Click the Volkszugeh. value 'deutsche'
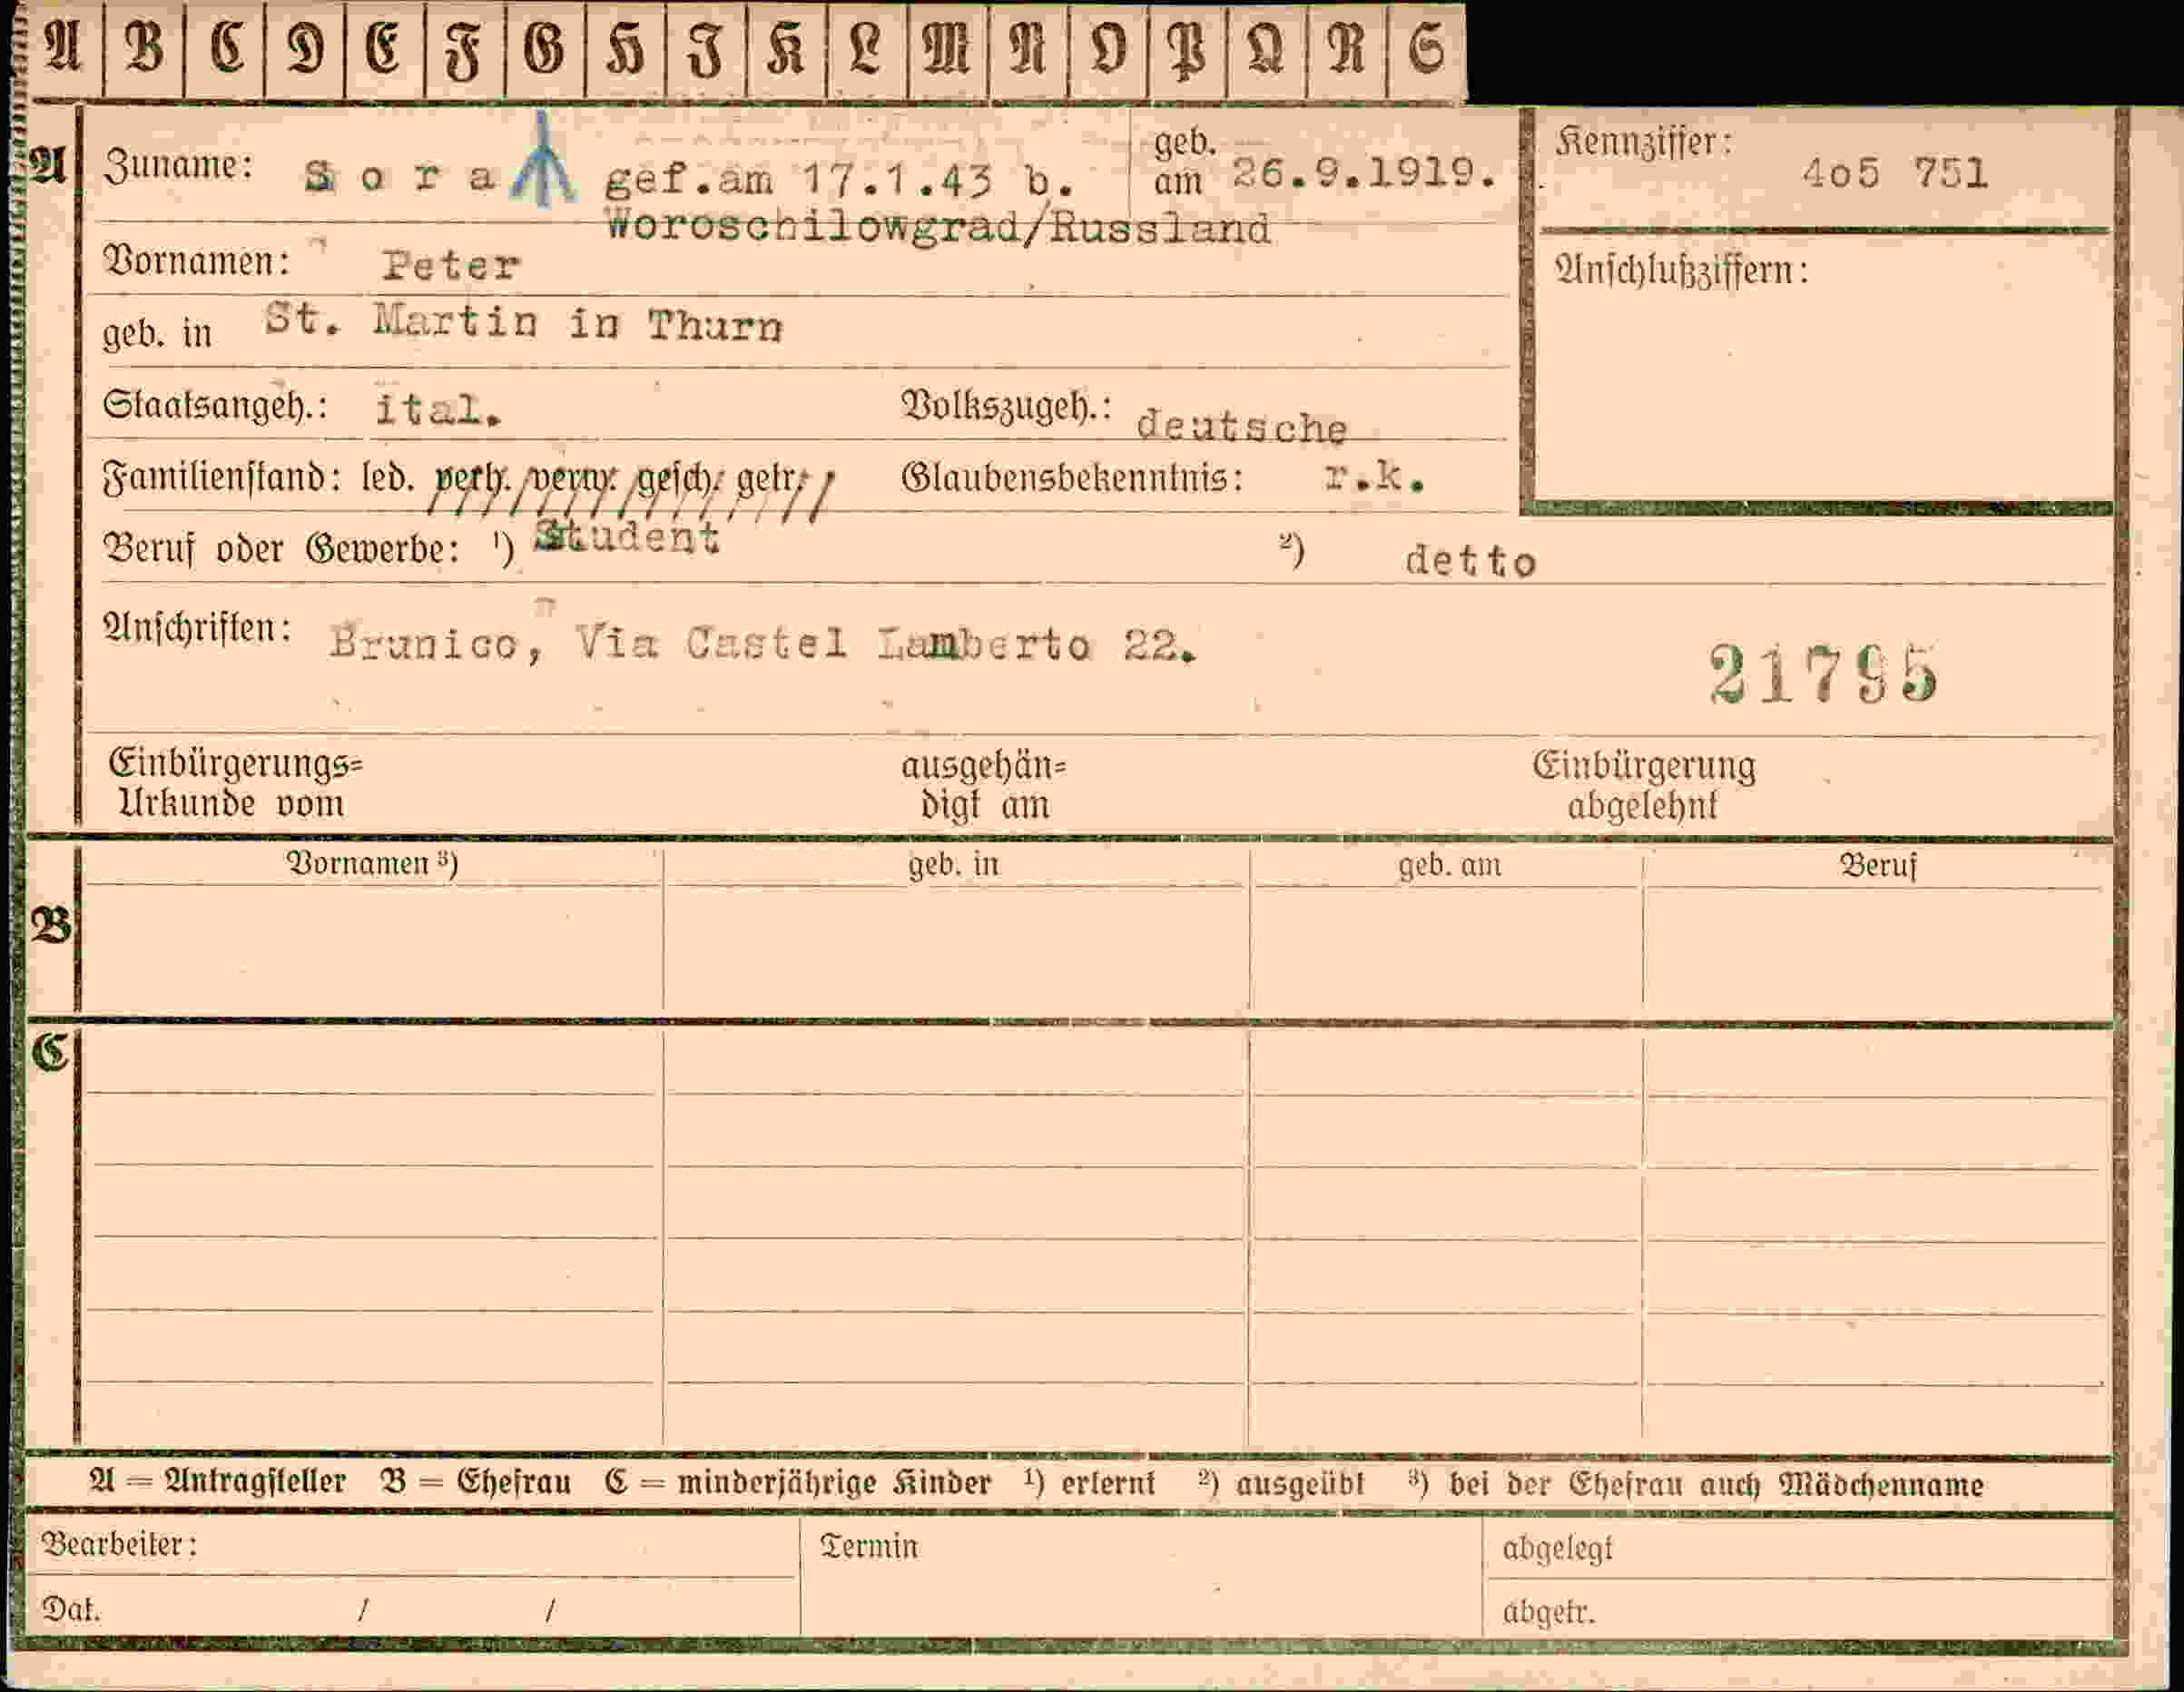 (x=1241, y=427)
